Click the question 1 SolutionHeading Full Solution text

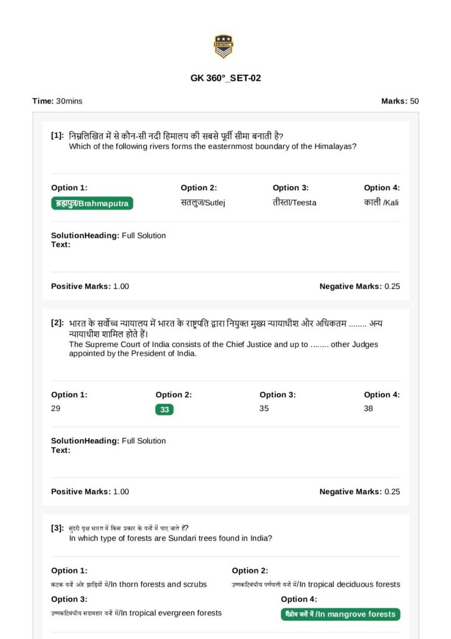[x=108, y=236]
